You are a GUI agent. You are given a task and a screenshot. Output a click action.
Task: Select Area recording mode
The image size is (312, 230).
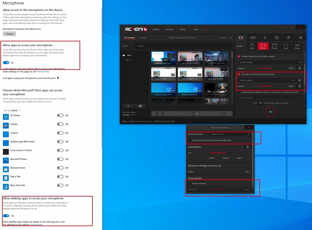[286, 46]
